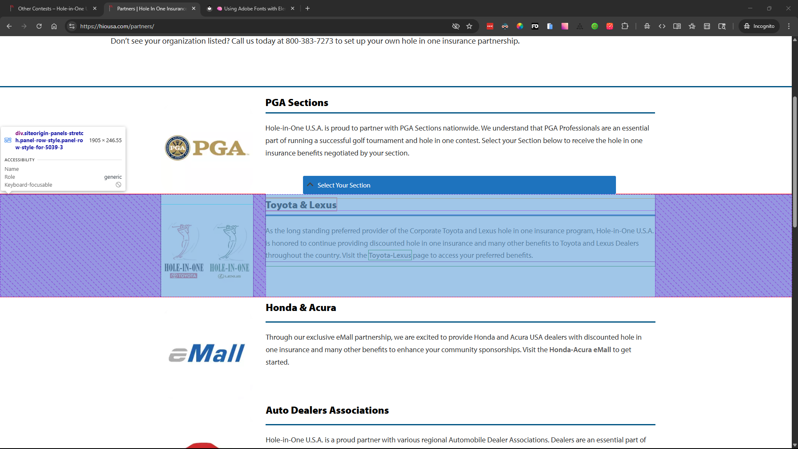Open the code brackets toolbar icon
Image resolution: width=798 pixels, height=449 pixels.
(662, 26)
